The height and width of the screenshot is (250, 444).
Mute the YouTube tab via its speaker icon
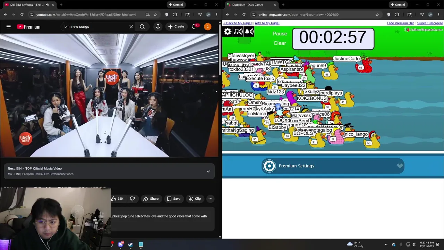(x=47, y=5)
